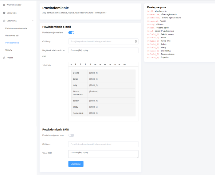The image size is (215, 175).
Task: Click the "Nagłówek wiadomości e-mail" input field
Action: [x=103, y=50]
